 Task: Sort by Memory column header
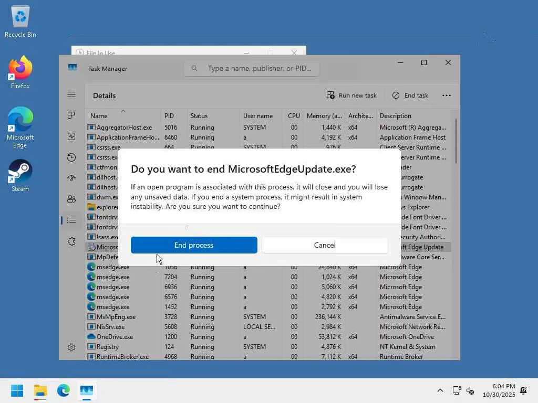click(324, 116)
